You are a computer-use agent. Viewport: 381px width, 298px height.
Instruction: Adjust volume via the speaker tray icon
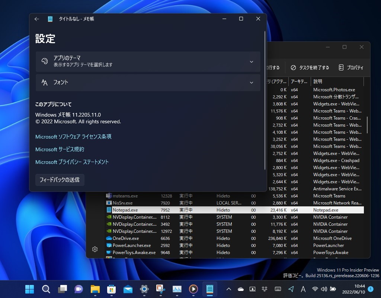323,289
